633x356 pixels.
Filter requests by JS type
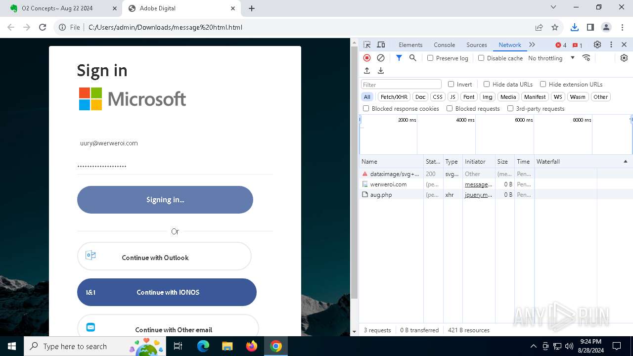(x=453, y=97)
